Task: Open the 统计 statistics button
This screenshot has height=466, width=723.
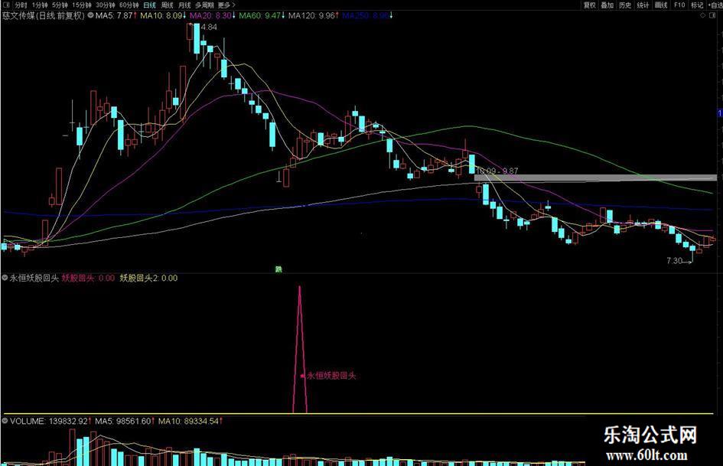Action: tap(643, 5)
